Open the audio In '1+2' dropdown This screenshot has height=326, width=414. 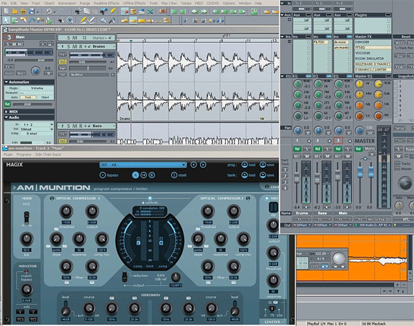[x=37, y=124]
